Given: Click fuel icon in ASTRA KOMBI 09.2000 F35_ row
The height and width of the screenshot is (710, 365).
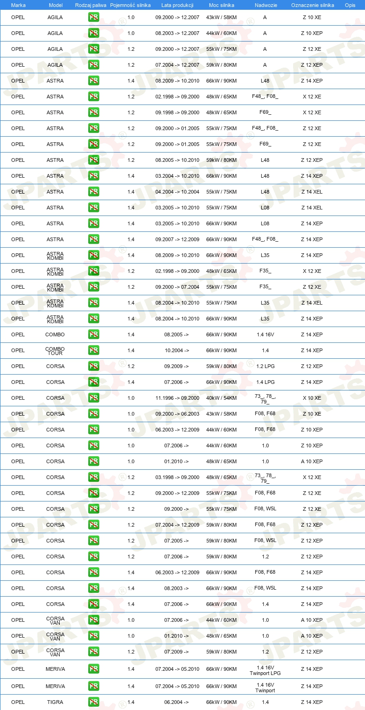Looking at the screenshot, I should 93,287.
